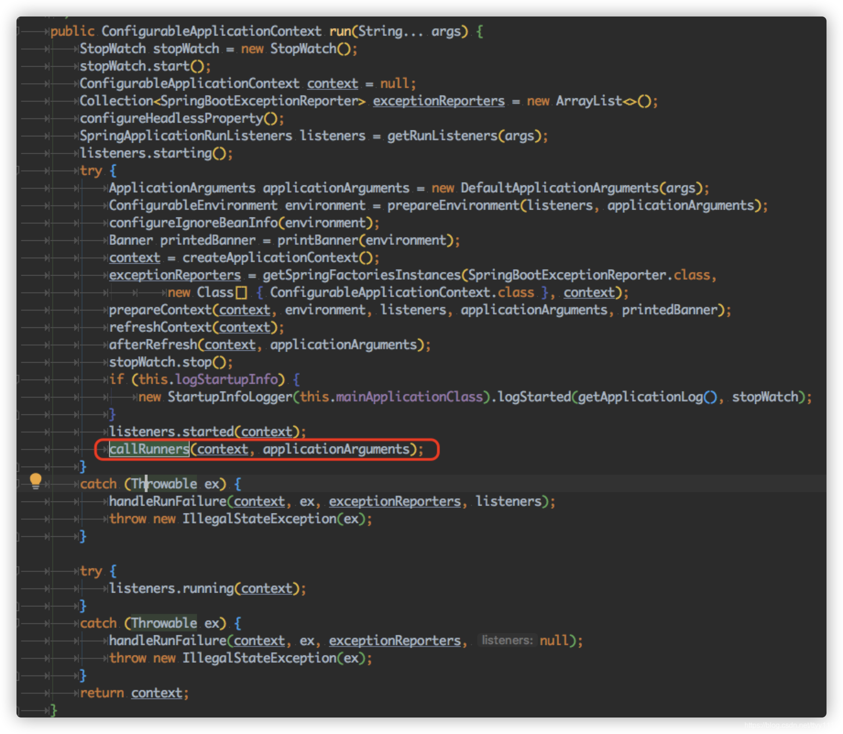Image resolution: width=843 pixels, height=734 pixels.
Task: Click 'listeners.starting();' statement
Action: click(x=156, y=153)
